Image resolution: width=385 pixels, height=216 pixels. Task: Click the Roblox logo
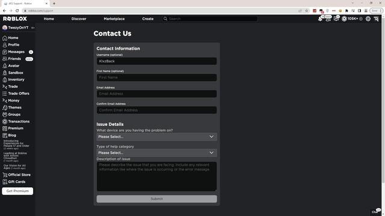(x=15, y=19)
